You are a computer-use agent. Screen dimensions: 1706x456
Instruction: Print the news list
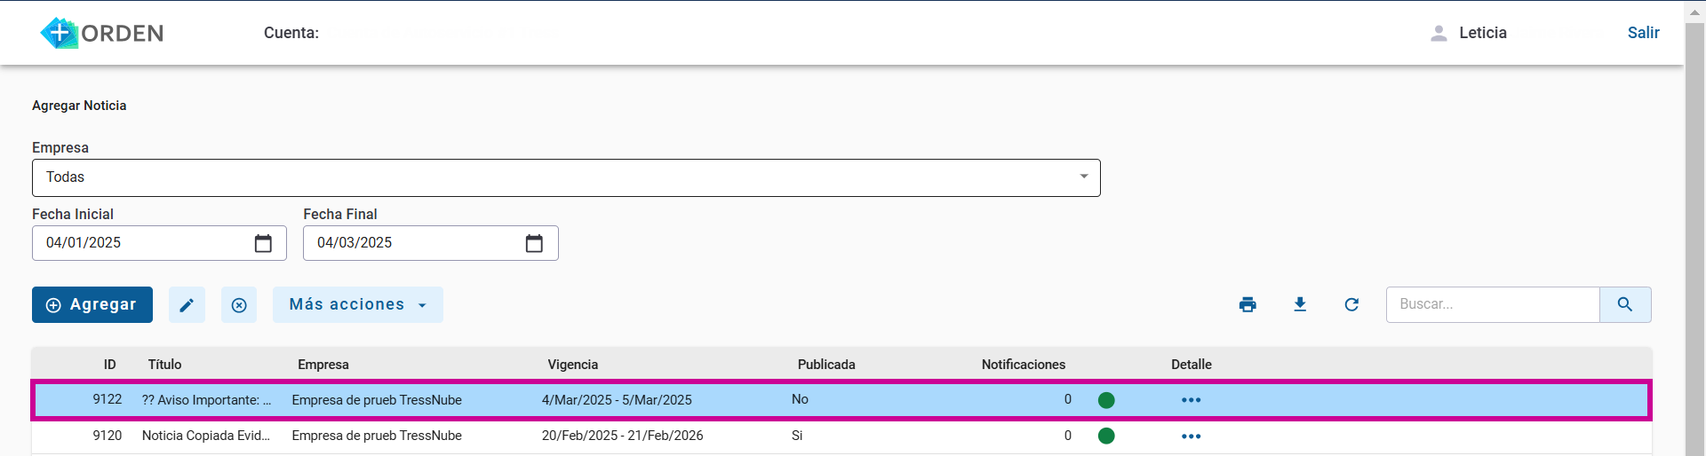click(x=1248, y=304)
